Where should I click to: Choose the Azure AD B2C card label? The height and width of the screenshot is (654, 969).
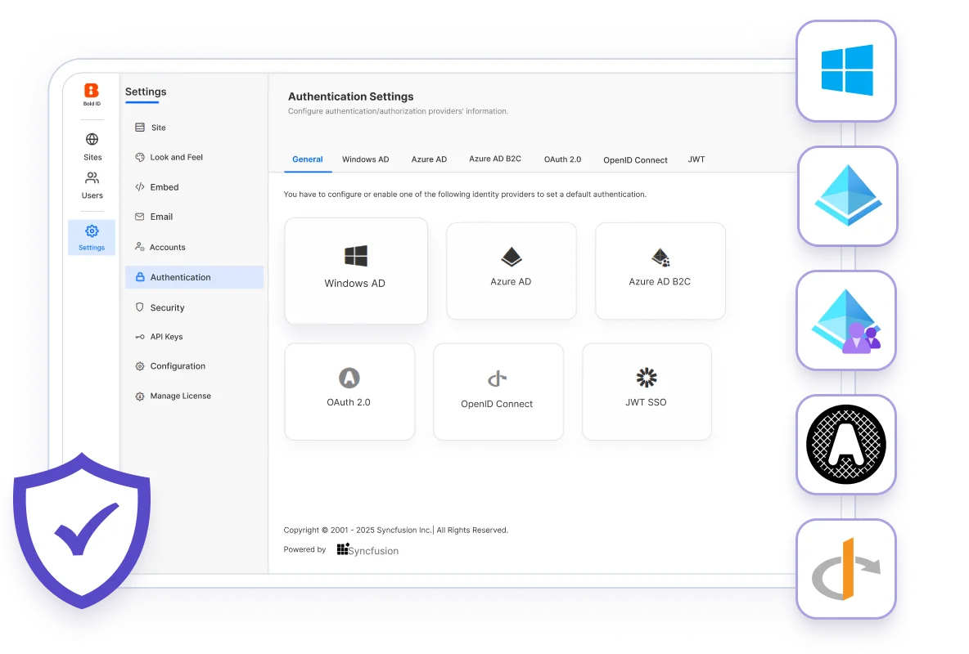click(x=660, y=281)
